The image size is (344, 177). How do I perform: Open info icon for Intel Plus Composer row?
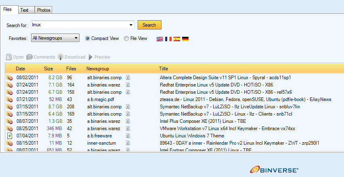point(128,121)
